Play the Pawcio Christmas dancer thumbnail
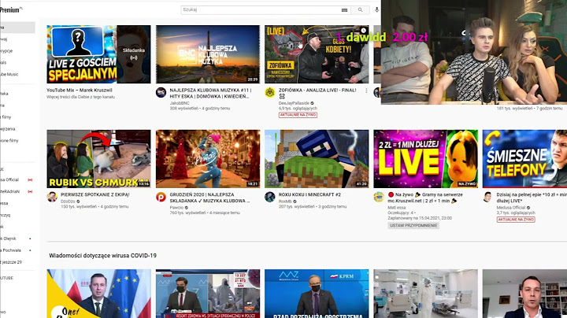The image size is (567, 318). (208, 159)
